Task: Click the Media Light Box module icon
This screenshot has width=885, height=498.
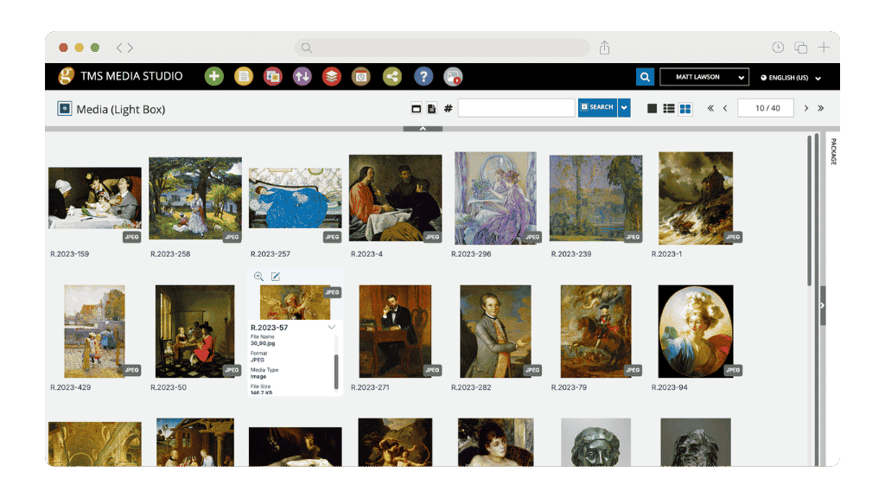Action: click(x=64, y=108)
